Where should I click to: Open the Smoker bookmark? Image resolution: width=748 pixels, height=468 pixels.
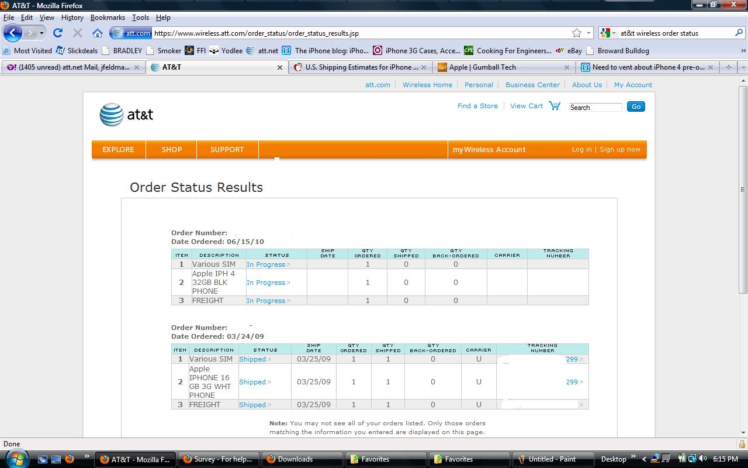(x=164, y=51)
